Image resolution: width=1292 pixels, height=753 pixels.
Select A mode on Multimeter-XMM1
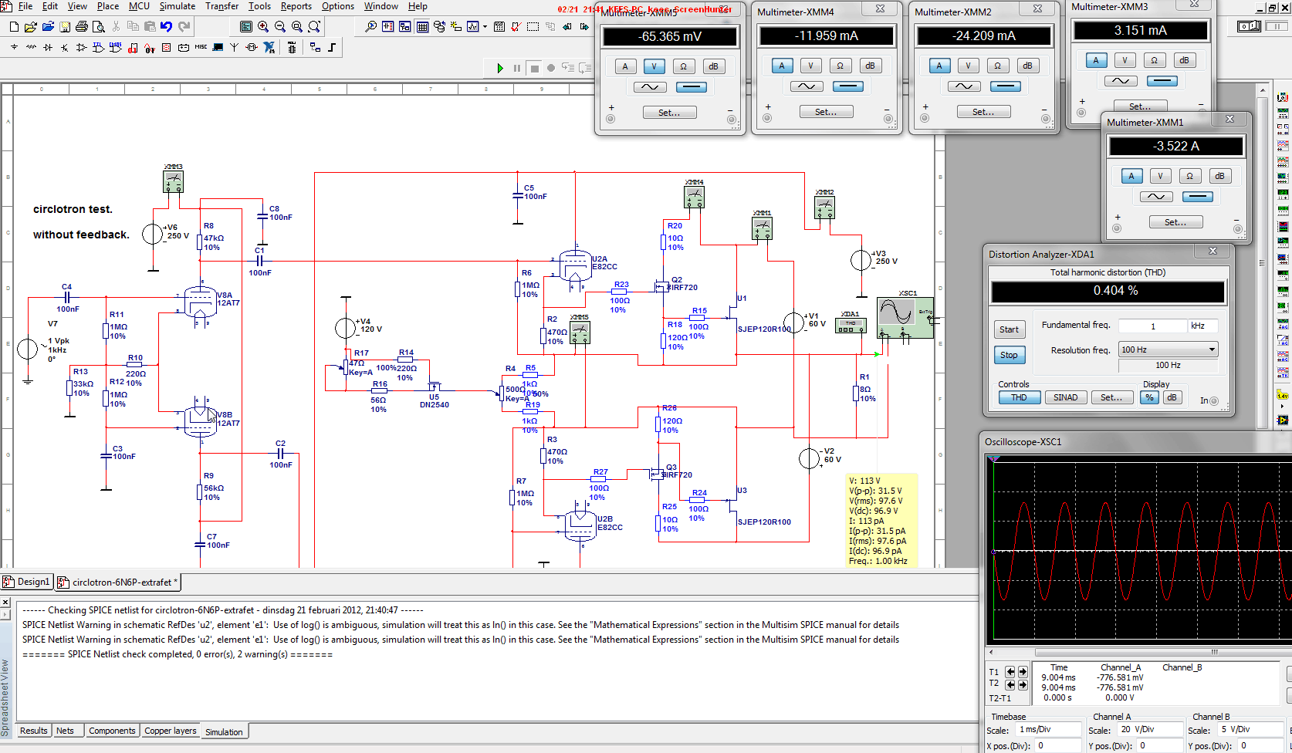pyautogui.click(x=1131, y=176)
